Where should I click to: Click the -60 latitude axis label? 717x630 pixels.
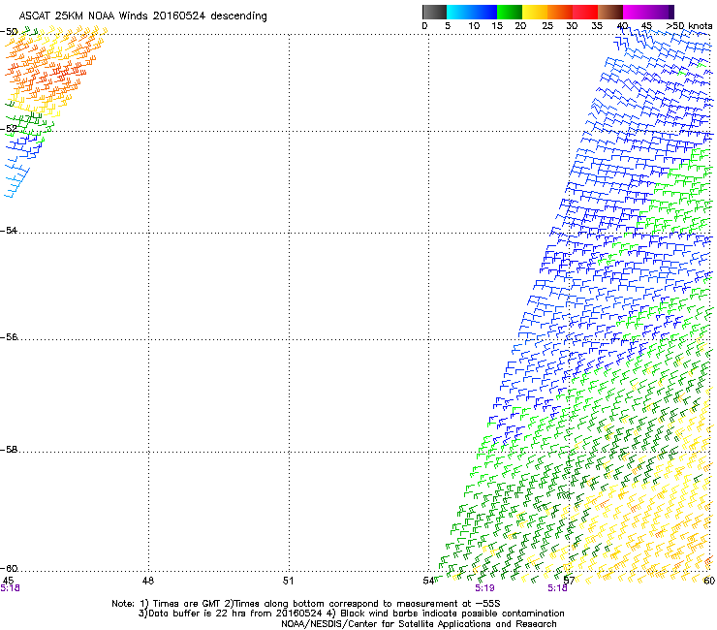point(9,568)
